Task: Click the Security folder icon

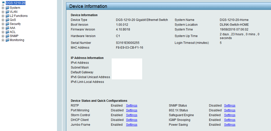Action: (x=7, y=24)
